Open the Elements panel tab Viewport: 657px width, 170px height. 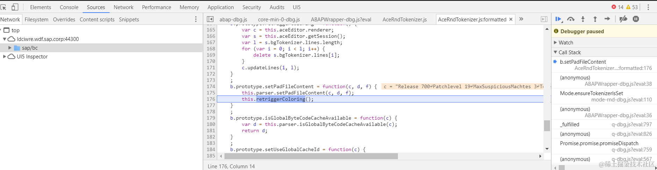(x=41, y=7)
